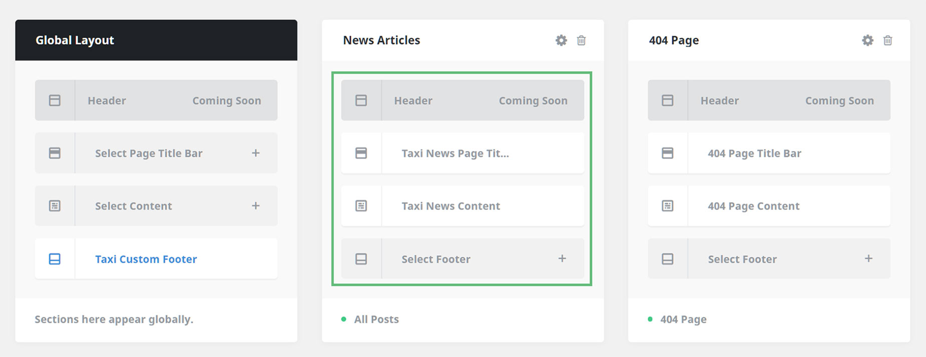The width and height of the screenshot is (926, 357).
Task: Click icon beside Taxi News Content
Action: (x=361, y=206)
